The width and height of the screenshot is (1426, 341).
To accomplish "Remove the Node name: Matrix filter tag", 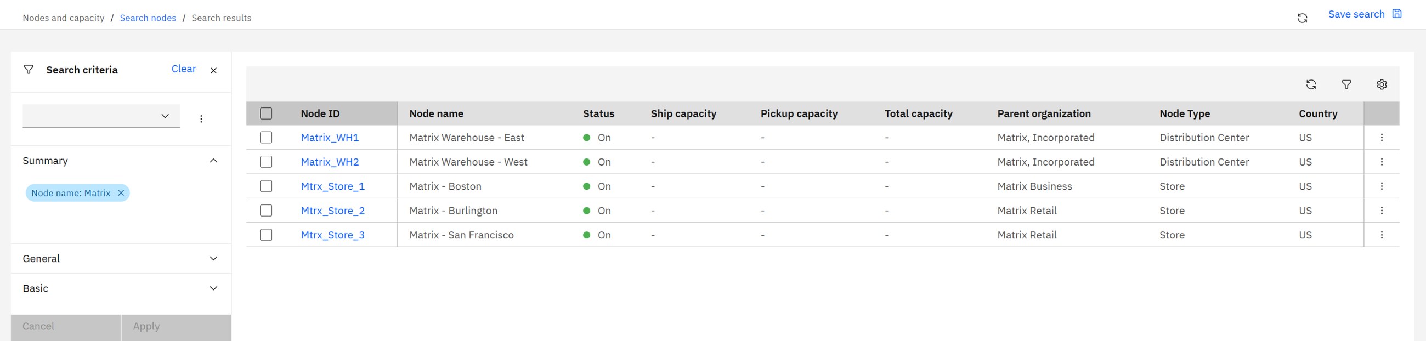I will (x=121, y=193).
